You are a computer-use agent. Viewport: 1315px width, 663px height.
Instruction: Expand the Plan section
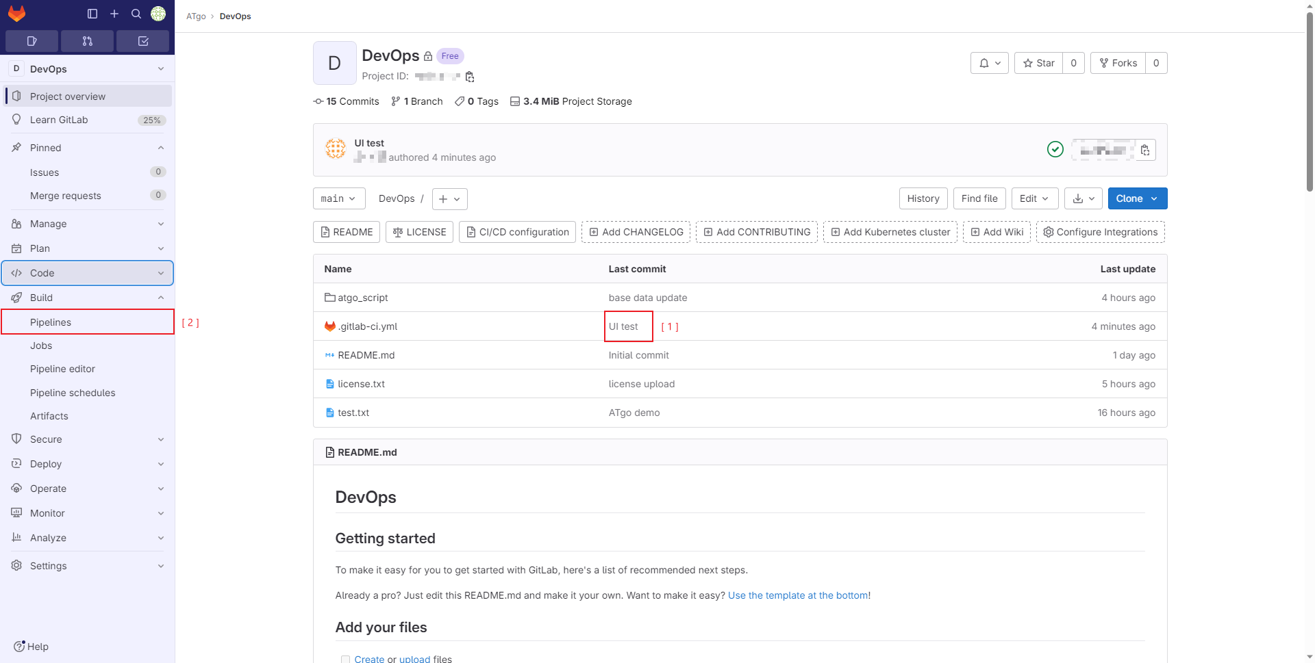click(88, 248)
